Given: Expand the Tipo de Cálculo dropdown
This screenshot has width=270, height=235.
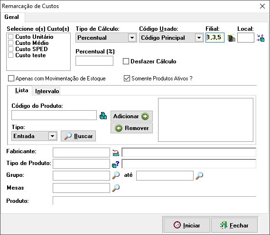Looking at the screenshot, I should click(132, 38).
